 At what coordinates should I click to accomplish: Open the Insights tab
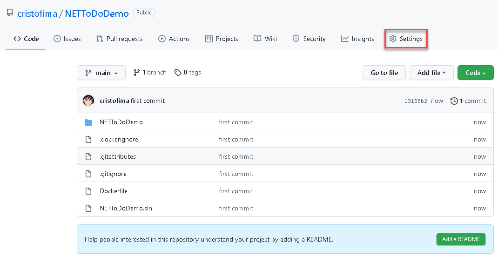[x=357, y=39]
